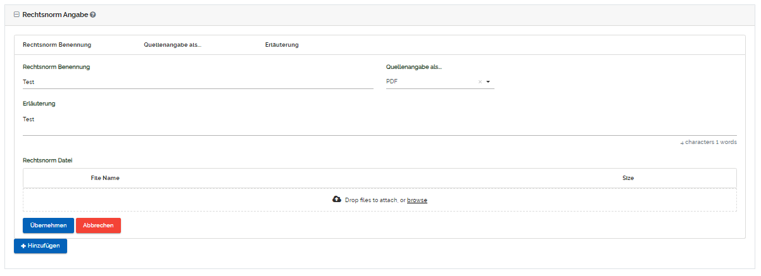Click the selected PDF value in dropdown
The width and height of the screenshot is (761, 276).
[393, 81]
